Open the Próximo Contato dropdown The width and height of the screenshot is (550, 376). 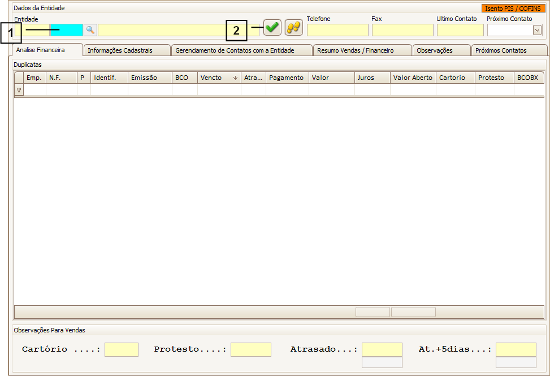tap(537, 30)
